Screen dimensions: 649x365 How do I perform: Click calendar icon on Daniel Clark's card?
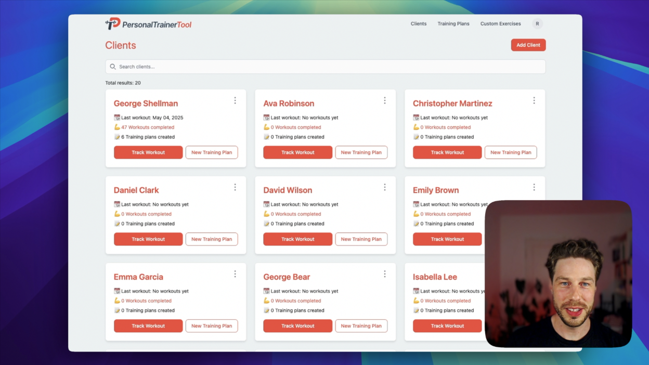117,204
